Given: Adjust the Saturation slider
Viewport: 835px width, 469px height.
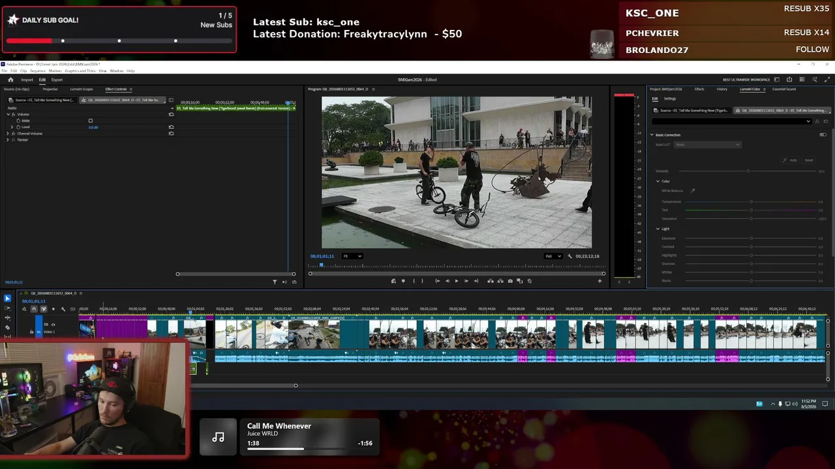Looking at the screenshot, I should (x=750, y=218).
